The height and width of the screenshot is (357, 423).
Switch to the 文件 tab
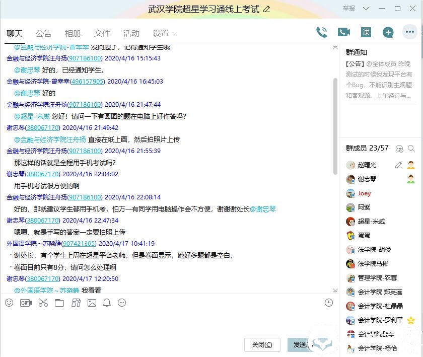(x=102, y=33)
